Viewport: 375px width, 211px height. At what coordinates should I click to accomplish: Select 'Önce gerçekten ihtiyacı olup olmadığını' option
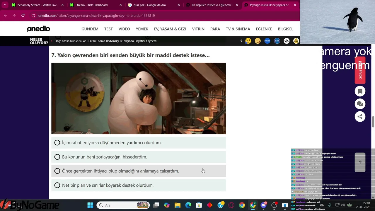click(x=139, y=171)
